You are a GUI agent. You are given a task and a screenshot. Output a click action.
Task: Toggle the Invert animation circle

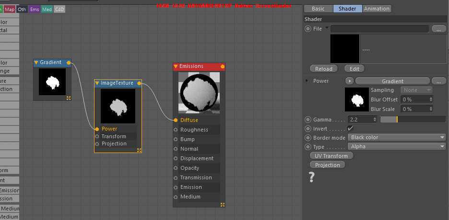pyautogui.click(x=308, y=129)
